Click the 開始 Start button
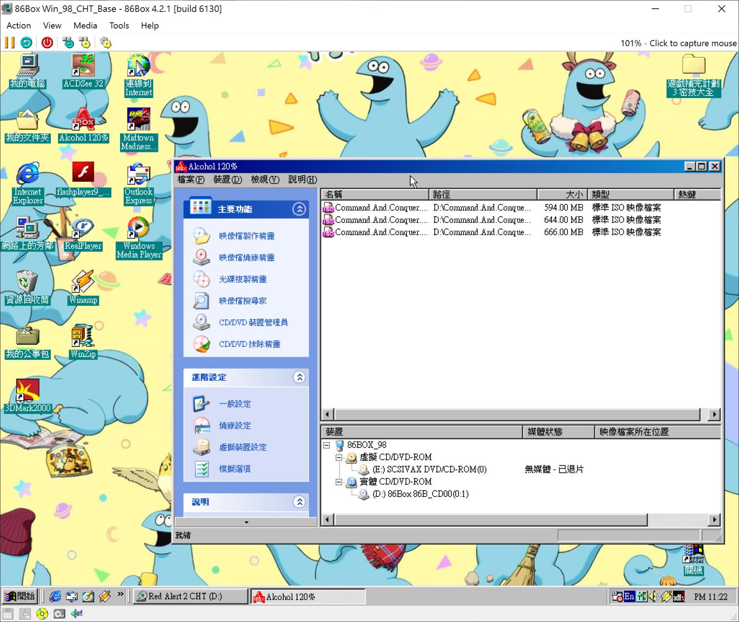The height and width of the screenshot is (622, 739). click(20, 596)
